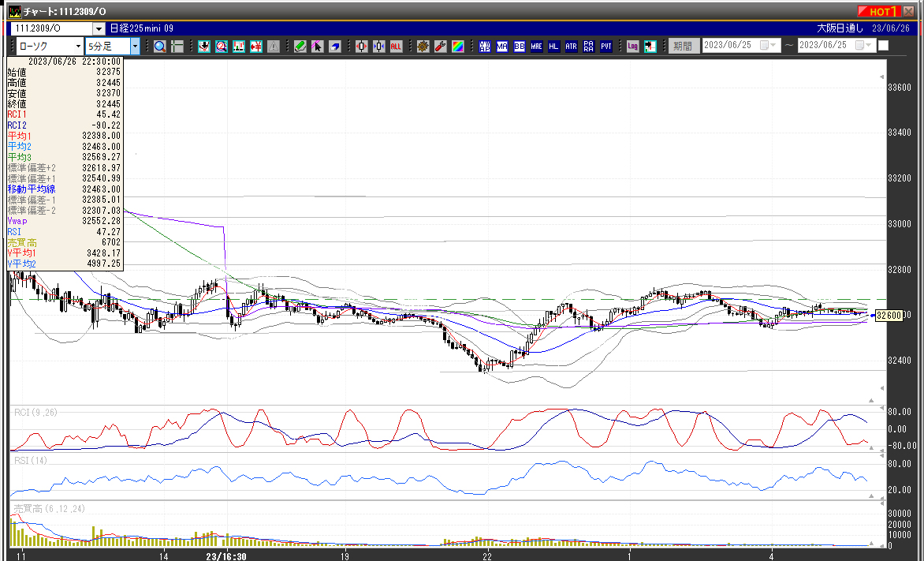Click the 平均3 row in data panel
924x561 pixels.
pyautogui.click(x=64, y=158)
